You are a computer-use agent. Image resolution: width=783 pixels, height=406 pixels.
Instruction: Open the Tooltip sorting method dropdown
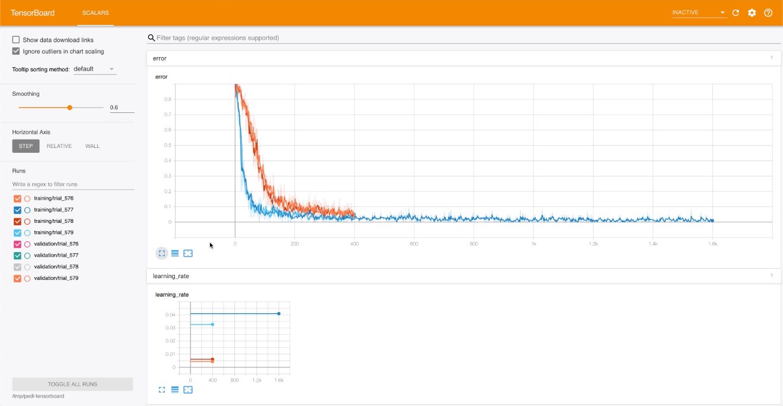point(94,69)
